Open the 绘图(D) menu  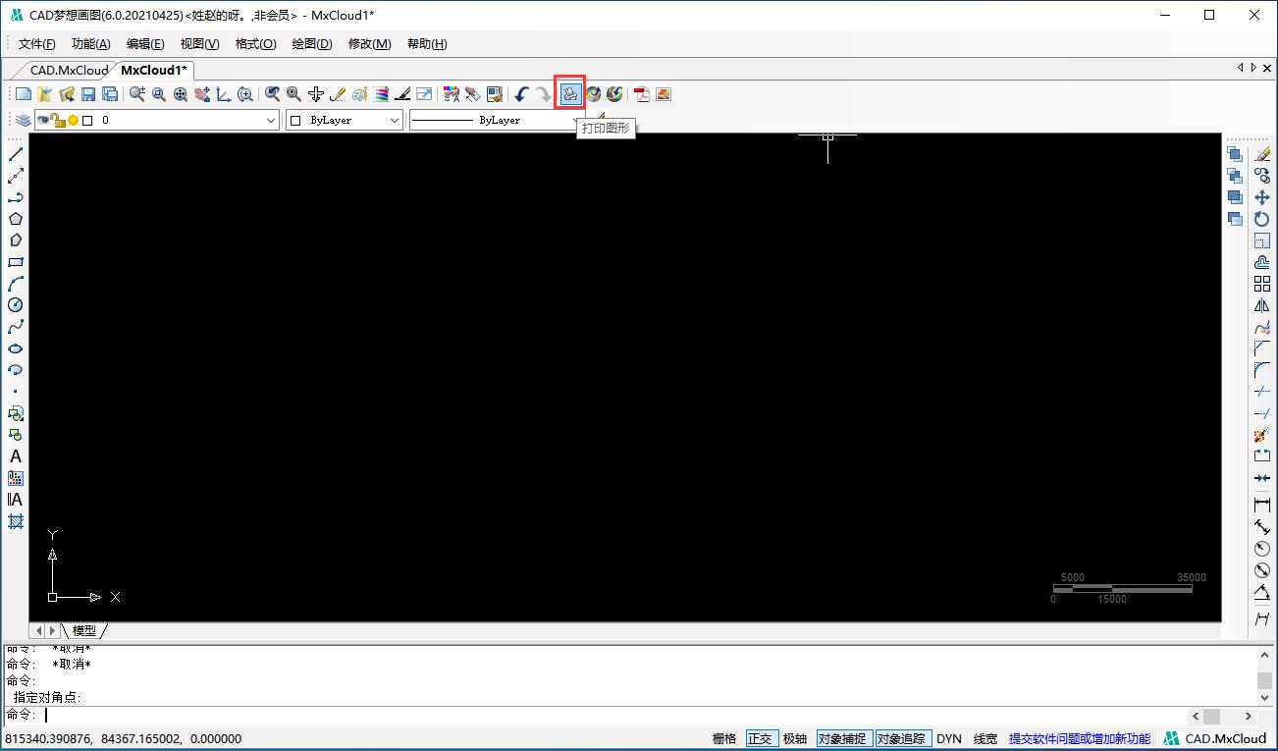pyautogui.click(x=312, y=44)
